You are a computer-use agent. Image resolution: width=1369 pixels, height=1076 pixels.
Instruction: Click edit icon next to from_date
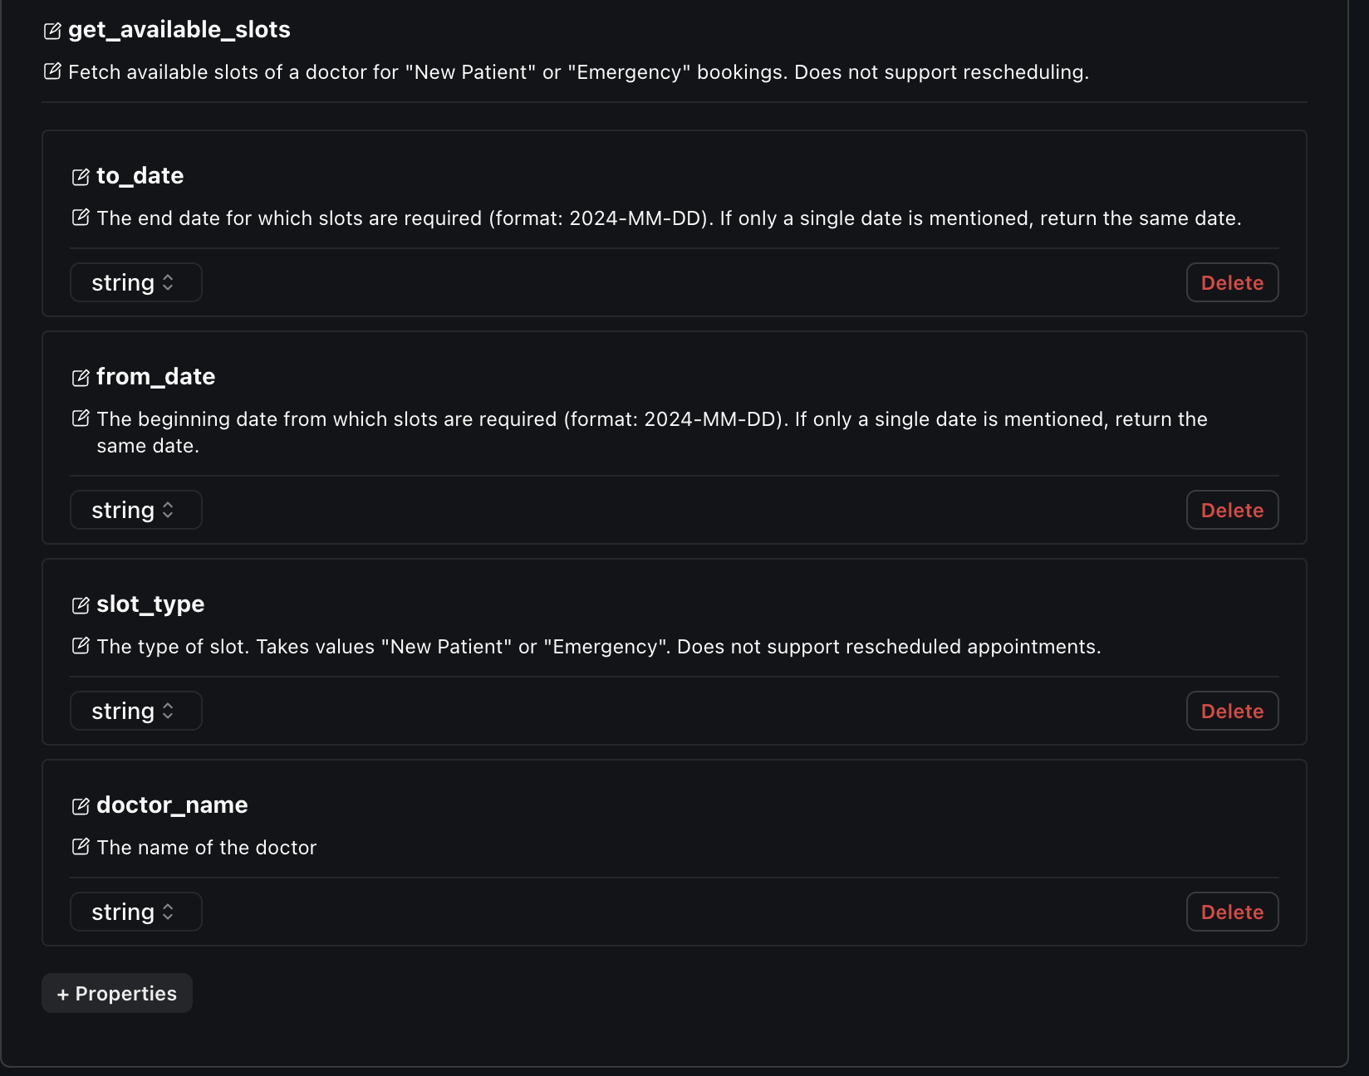click(81, 378)
